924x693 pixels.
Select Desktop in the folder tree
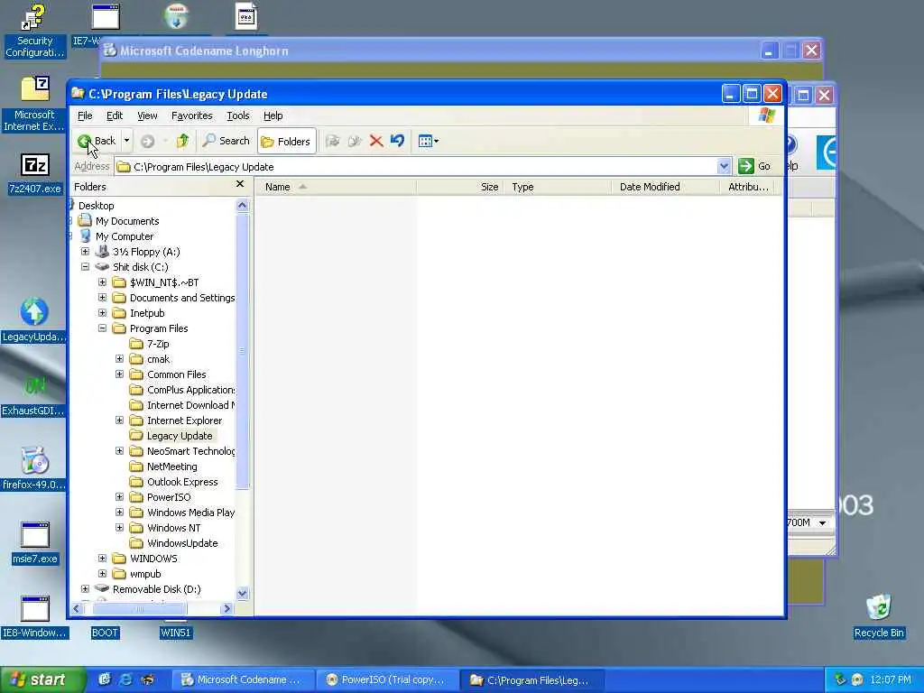tap(96, 206)
